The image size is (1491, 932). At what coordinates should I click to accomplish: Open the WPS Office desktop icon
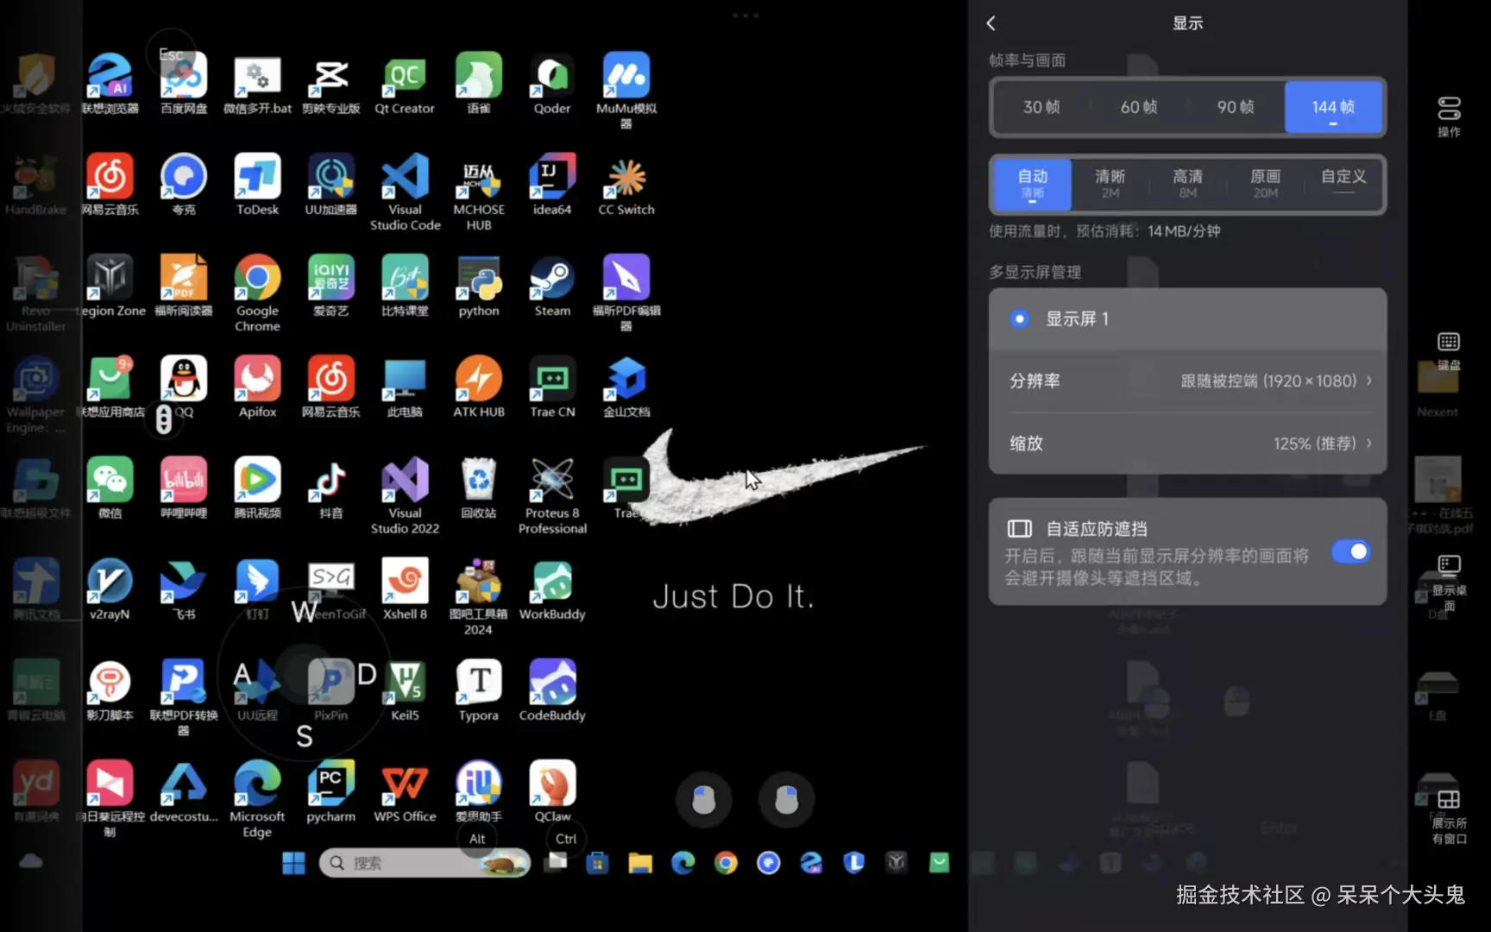click(x=405, y=791)
